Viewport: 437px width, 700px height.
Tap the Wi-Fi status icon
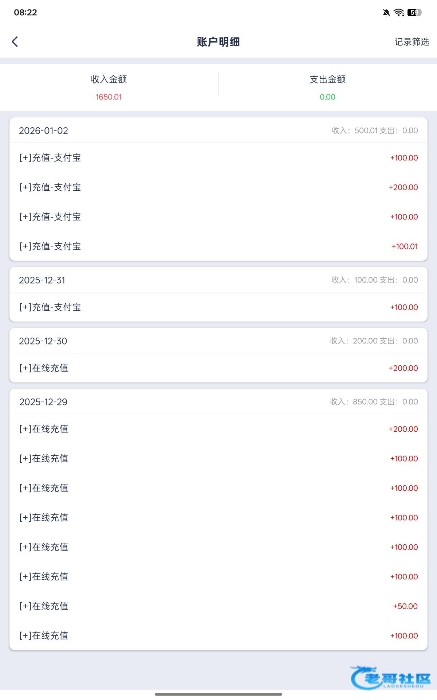[399, 13]
